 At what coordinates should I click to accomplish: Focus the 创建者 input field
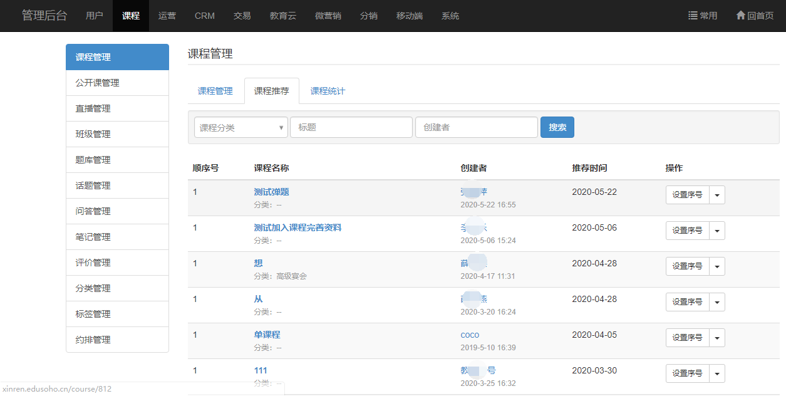tap(476, 127)
